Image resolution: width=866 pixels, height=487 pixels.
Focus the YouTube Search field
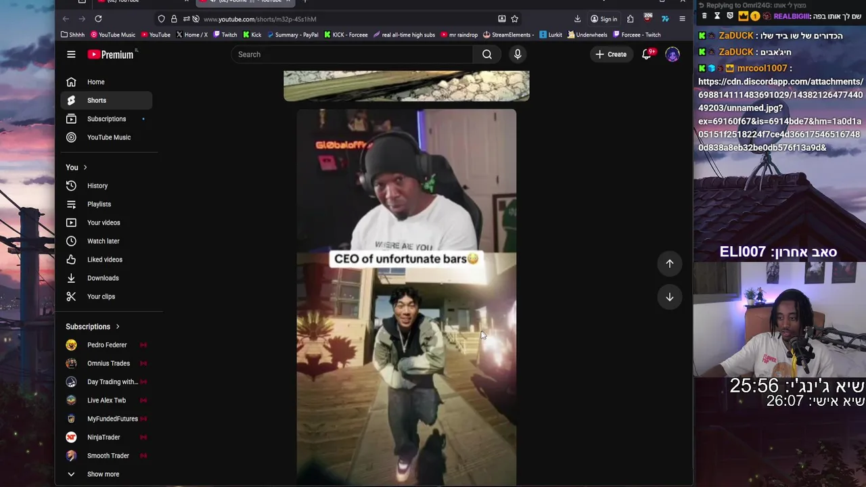tap(352, 54)
